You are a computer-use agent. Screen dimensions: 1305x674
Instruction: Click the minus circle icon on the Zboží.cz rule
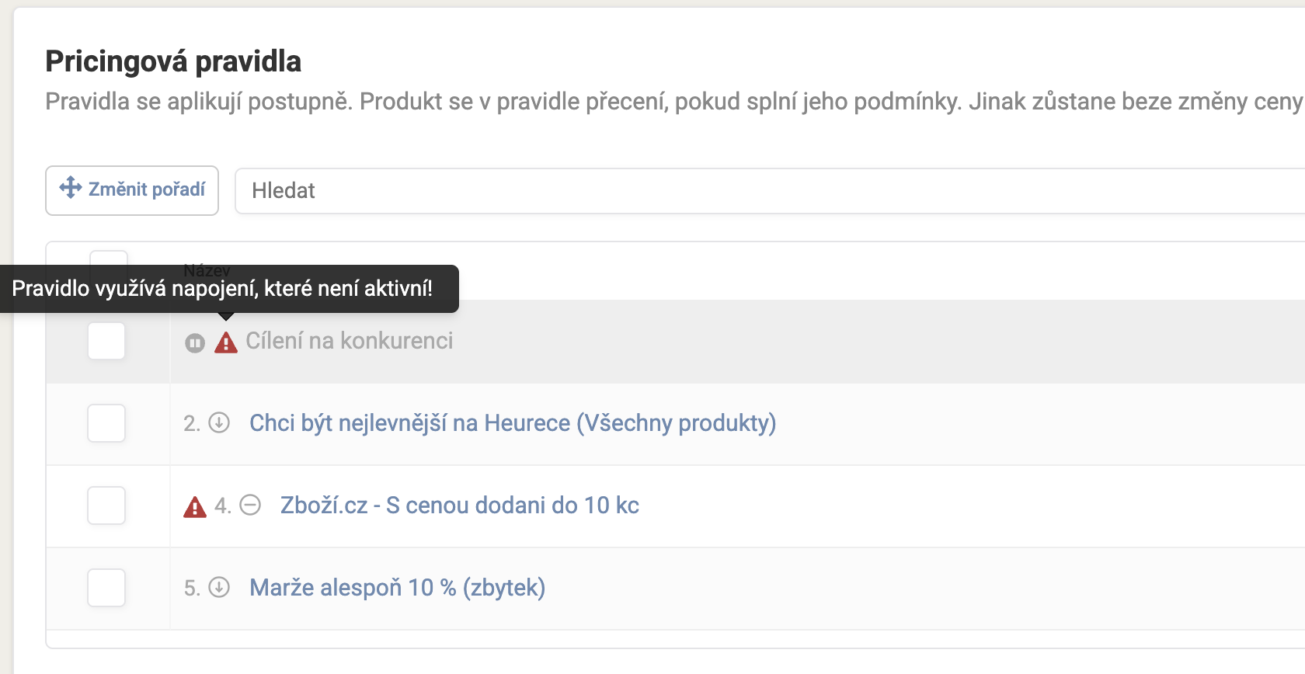[250, 505]
